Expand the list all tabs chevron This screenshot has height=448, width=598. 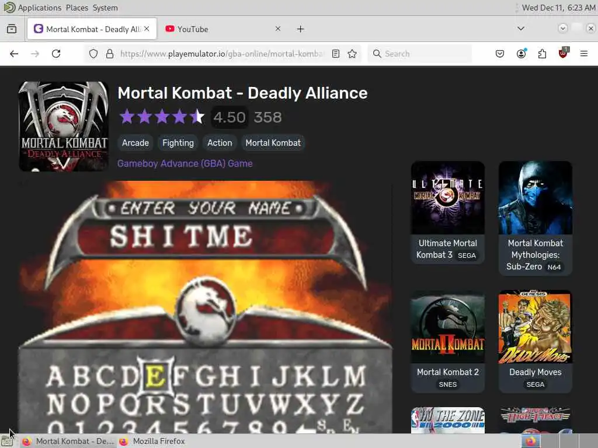coord(521,29)
